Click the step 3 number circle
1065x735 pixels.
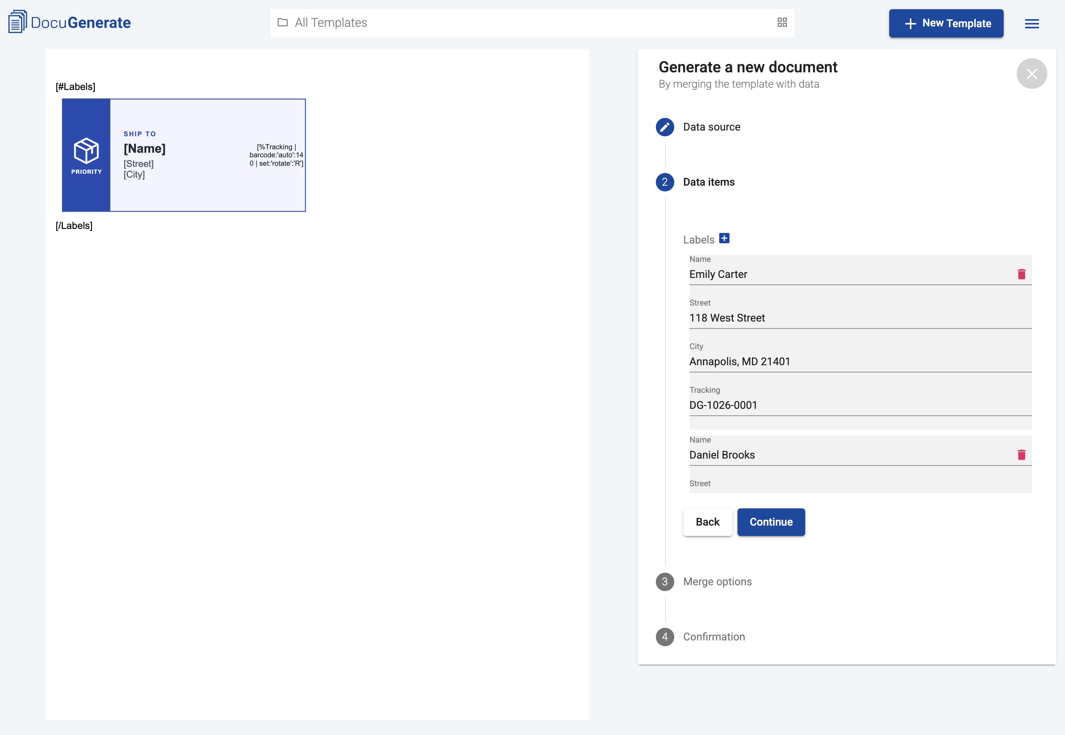(665, 581)
